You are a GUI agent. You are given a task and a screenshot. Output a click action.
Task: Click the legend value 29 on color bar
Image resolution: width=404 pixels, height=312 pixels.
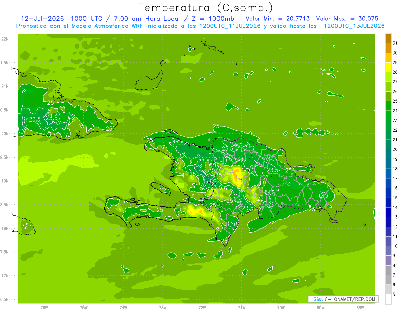tap(395, 62)
